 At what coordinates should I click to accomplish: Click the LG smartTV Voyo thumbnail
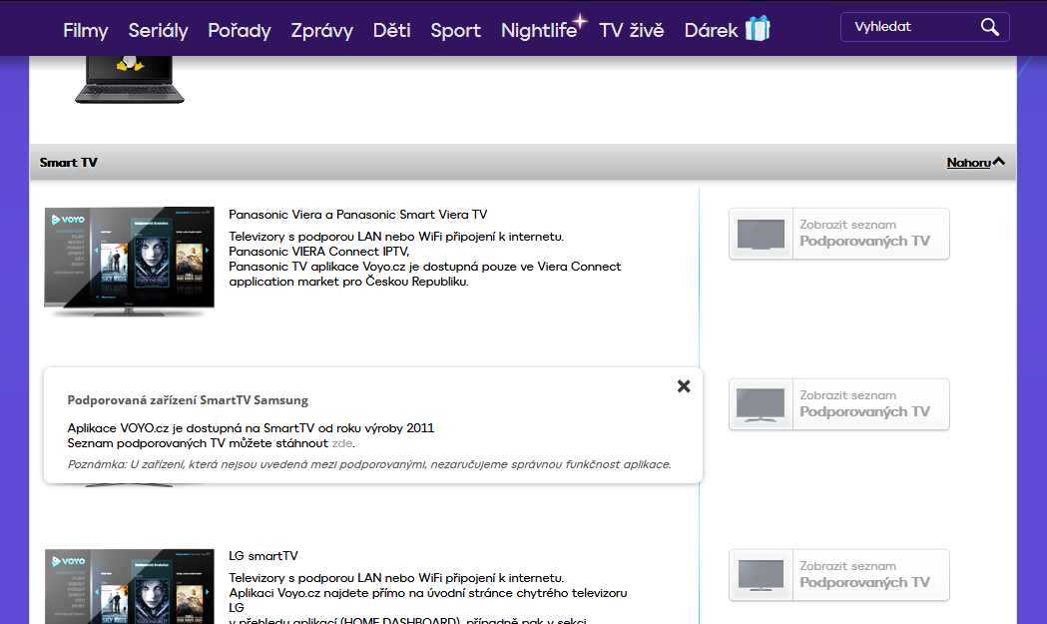pyautogui.click(x=129, y=585)
